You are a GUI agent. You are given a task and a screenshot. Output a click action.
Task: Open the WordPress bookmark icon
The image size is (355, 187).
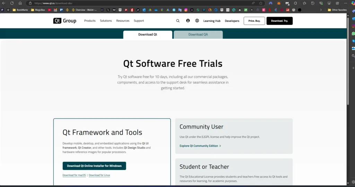tap(293, 10)
